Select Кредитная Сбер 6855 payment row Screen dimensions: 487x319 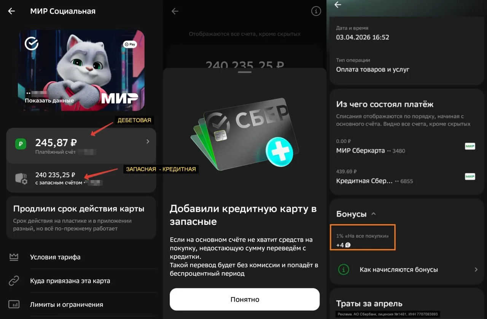(x=406, y=177)
